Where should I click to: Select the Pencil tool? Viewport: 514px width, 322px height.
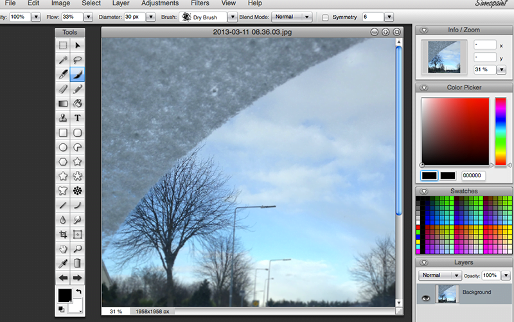(x=77, y=89)
